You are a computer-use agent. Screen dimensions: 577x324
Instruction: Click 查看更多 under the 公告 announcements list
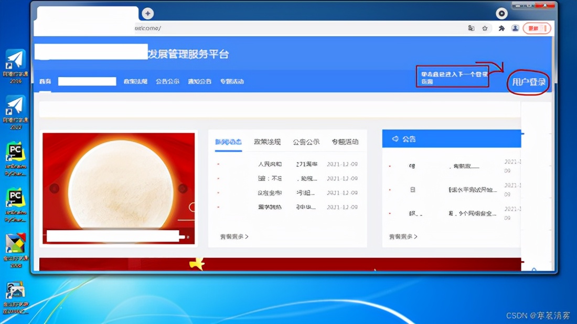coord(403,236)
